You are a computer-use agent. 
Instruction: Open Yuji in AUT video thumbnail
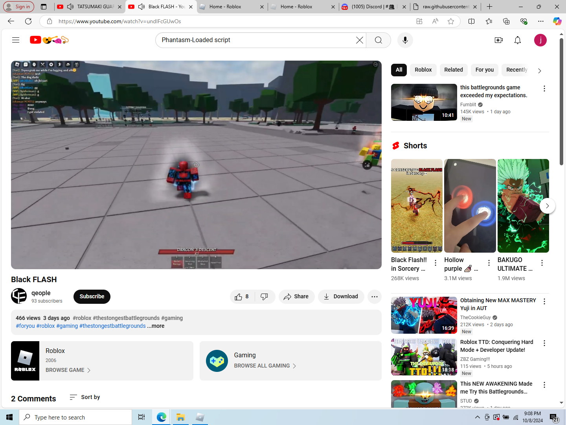click(424, 315)
